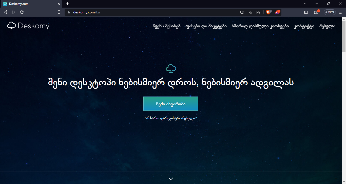
Task: Select the Deskomy.com browser tab
Action: pyautogui.click(x=31, y=4)
